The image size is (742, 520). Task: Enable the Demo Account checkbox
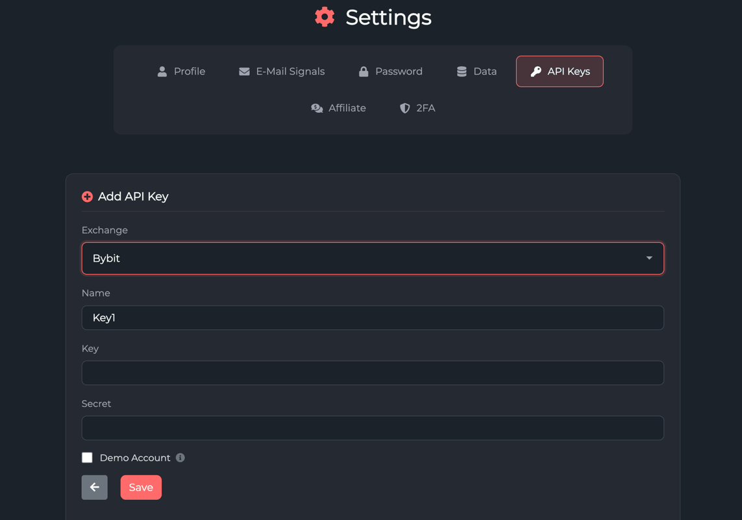coord(87,458)
